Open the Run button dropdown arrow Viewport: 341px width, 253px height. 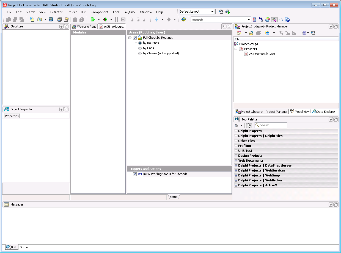(99, 19)
